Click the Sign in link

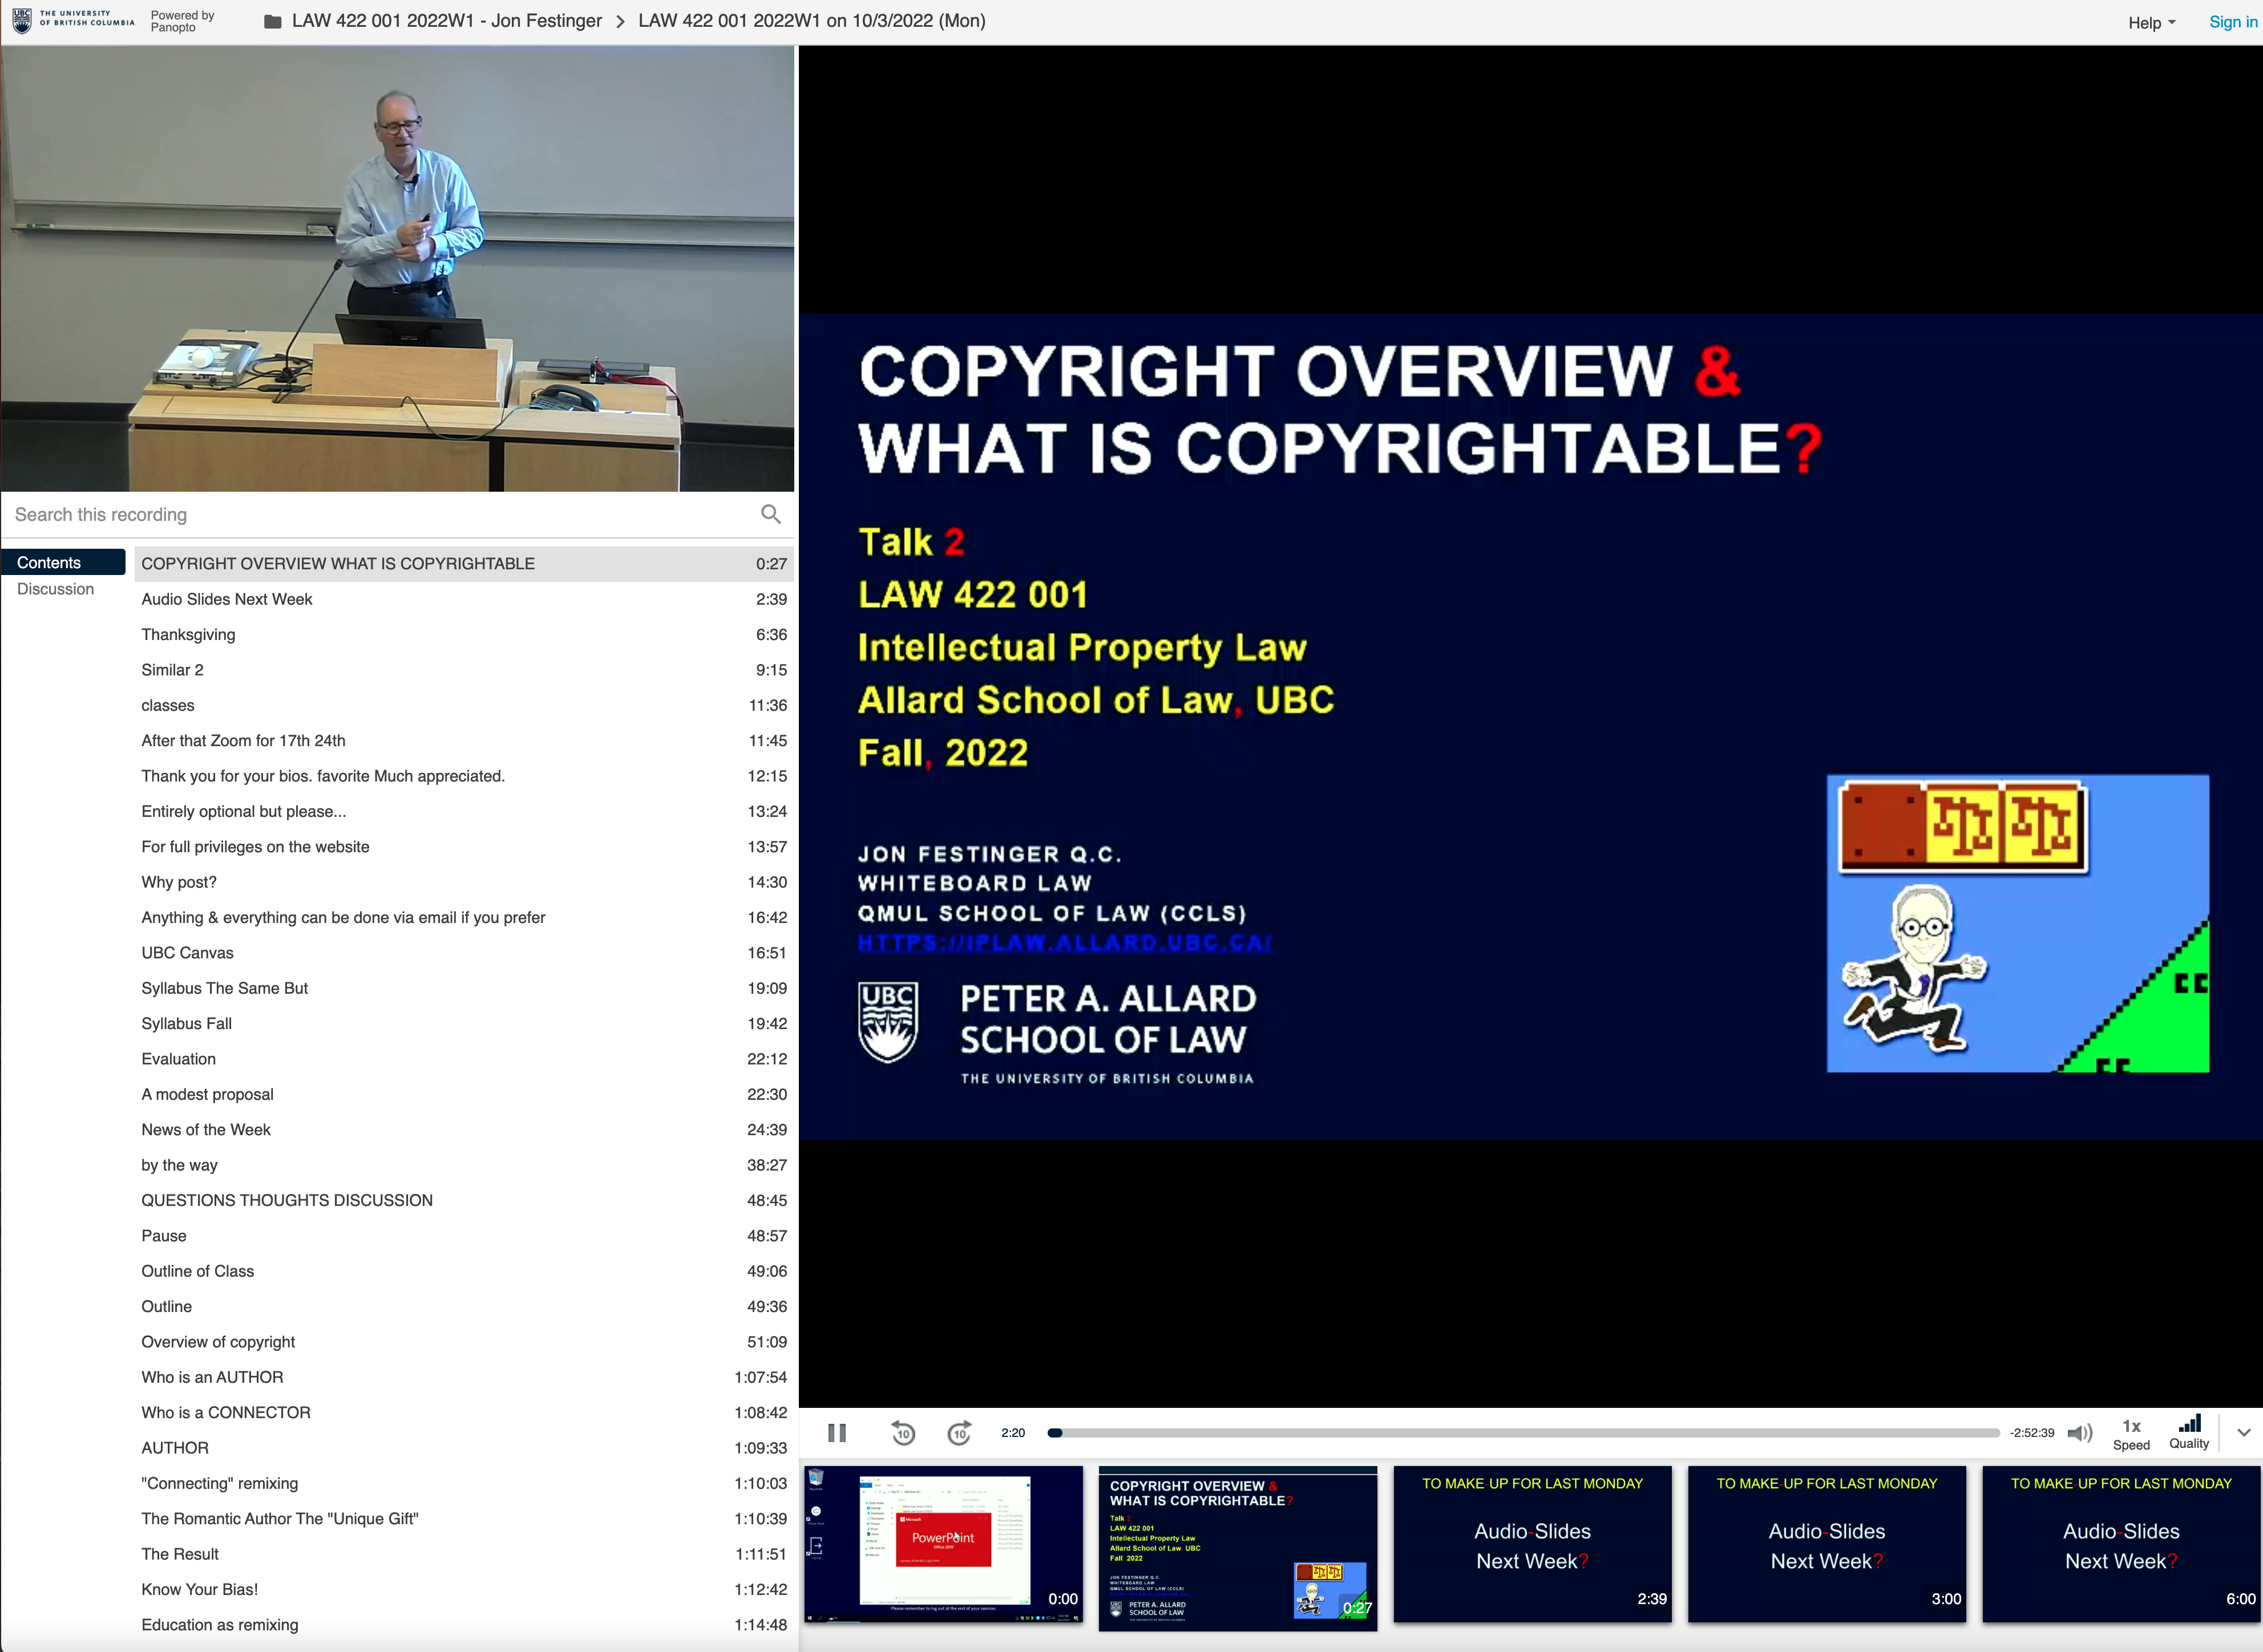tap(2232, 22)
